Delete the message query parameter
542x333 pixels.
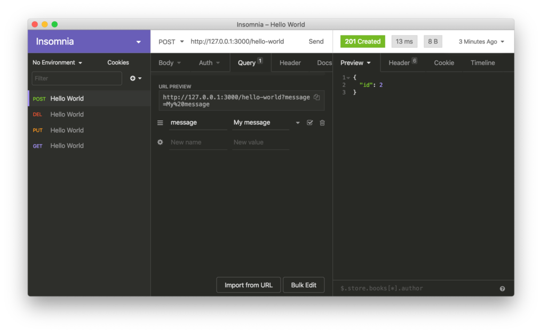pyautogui.click(x=322, y=123)
